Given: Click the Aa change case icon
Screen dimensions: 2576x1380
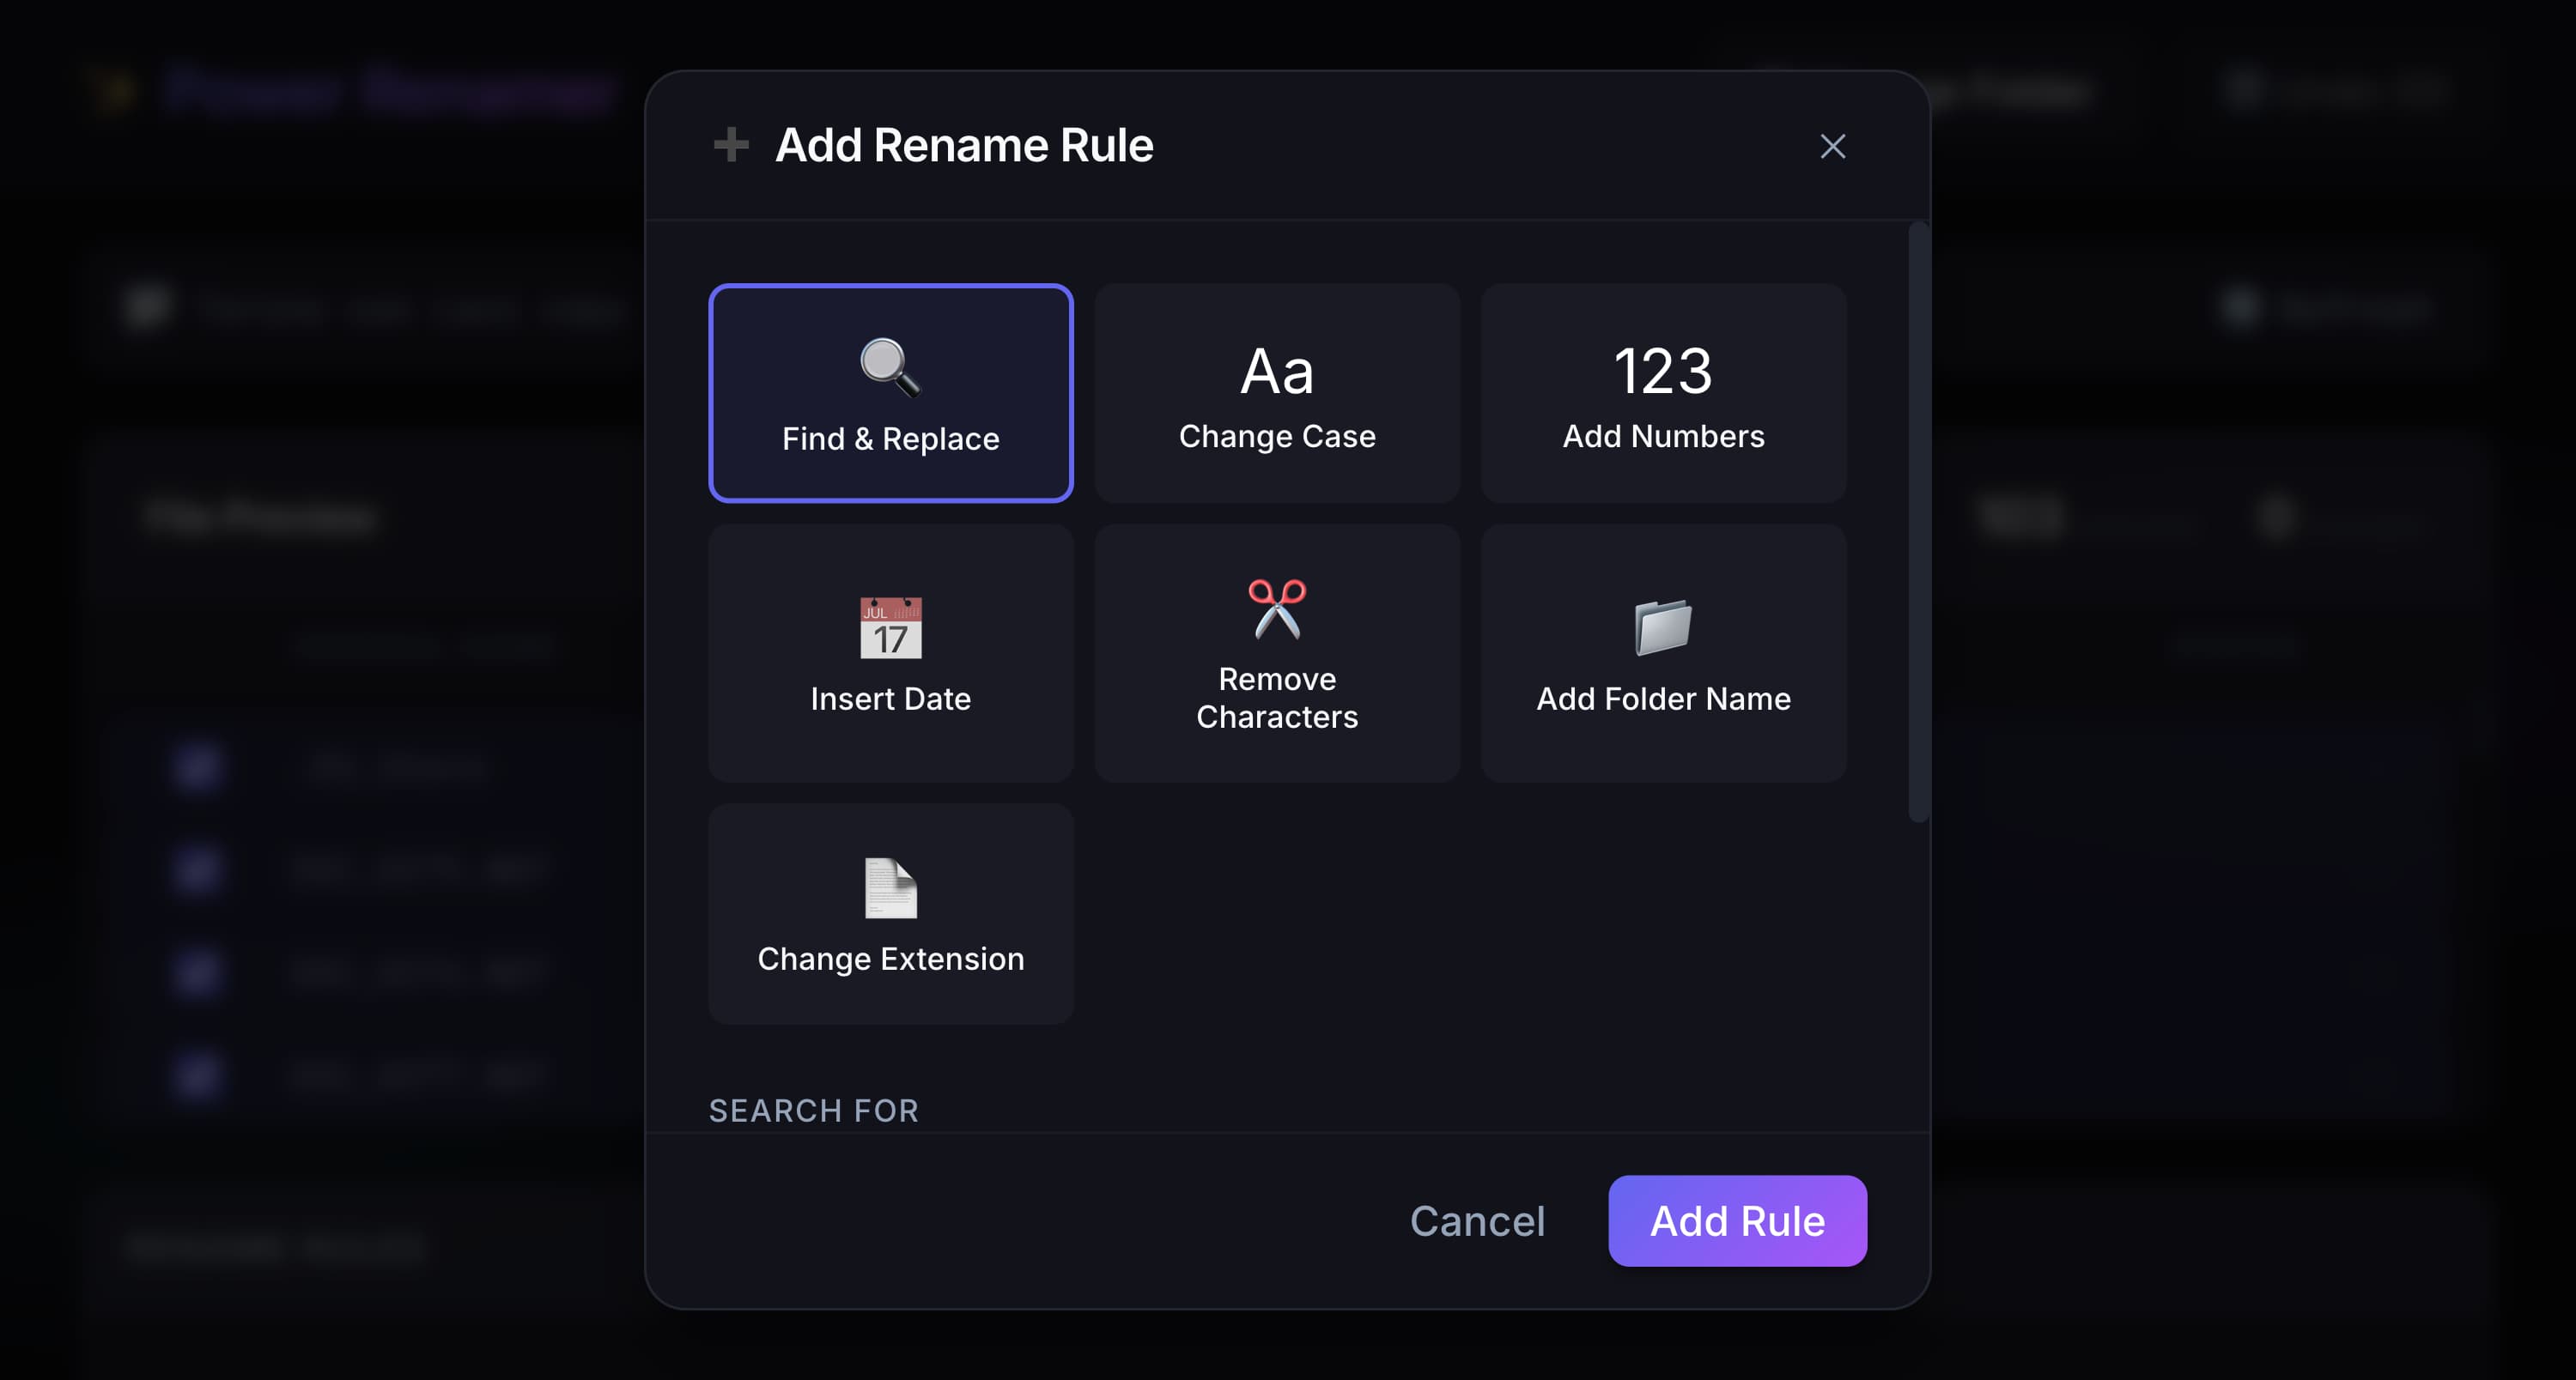Looking at the screenshot, I should 1277,372.
